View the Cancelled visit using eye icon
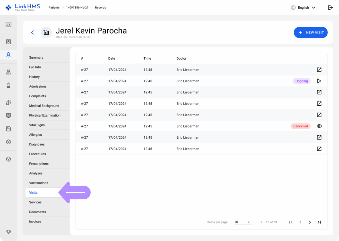Viewport: 339px width, 241px height. [319, 126]
